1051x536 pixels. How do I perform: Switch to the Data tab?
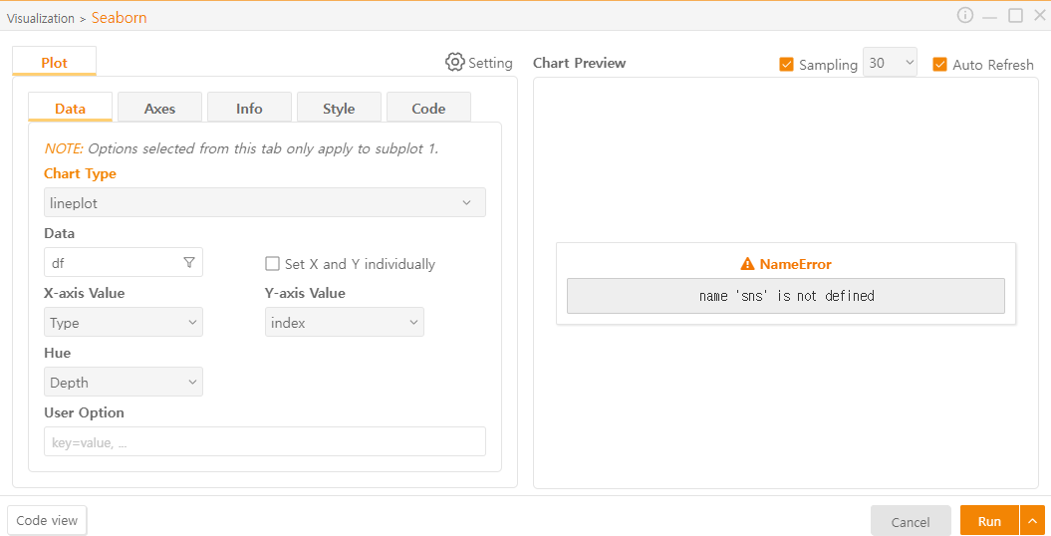click(x=71, y=109)
